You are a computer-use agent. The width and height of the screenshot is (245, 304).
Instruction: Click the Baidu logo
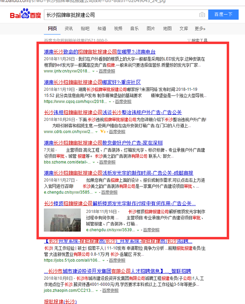click(25, 14)
